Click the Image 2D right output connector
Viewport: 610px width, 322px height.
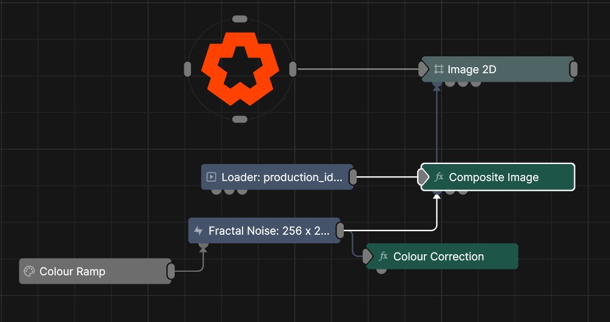[574, 70]
